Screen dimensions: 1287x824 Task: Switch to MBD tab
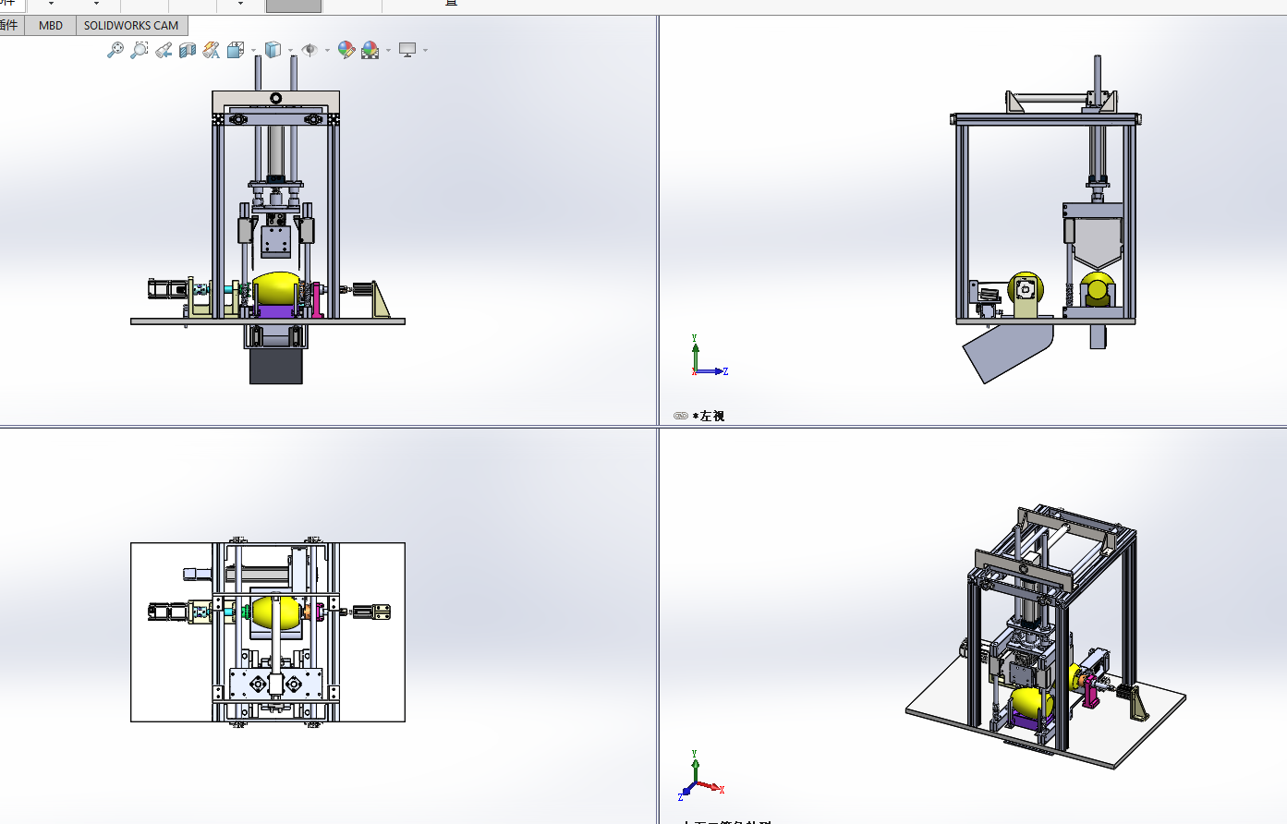51,26
